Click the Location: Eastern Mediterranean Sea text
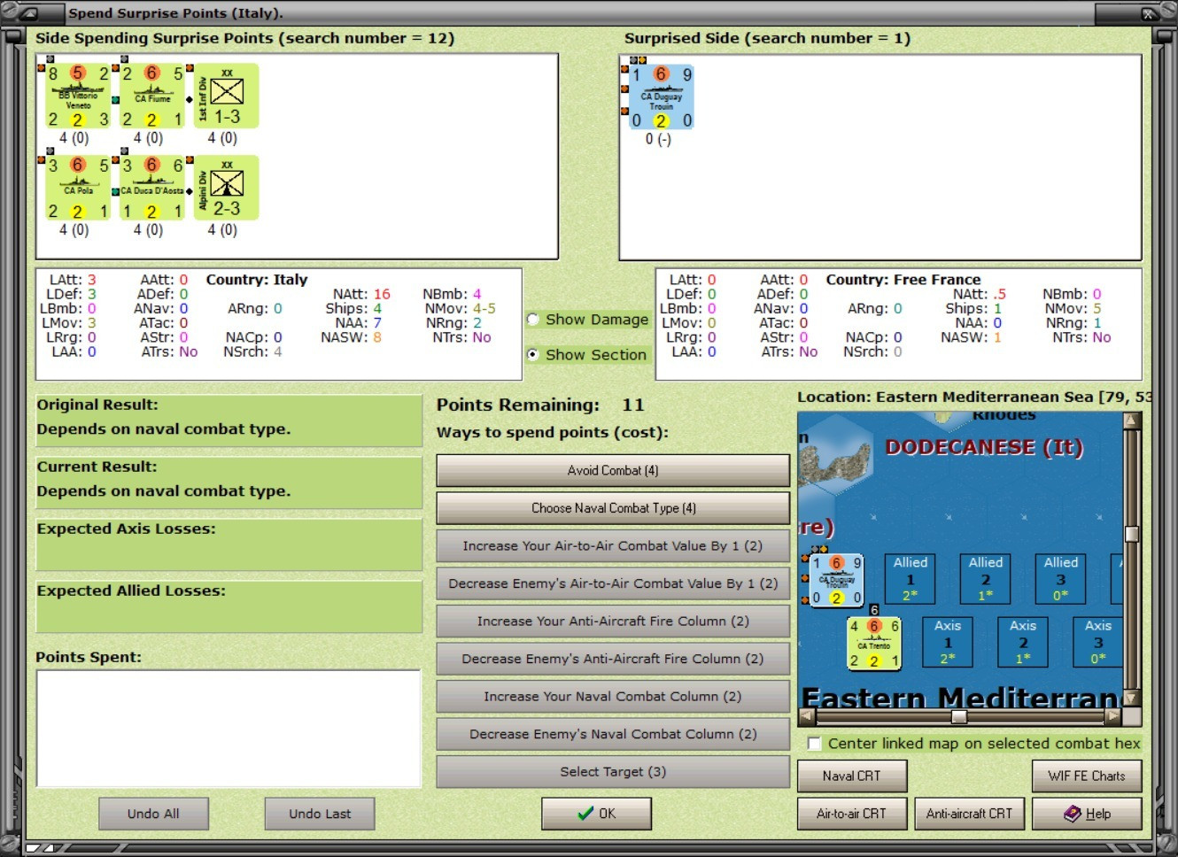The height and width of the screenshot is (857, 1178). pyautogui.click(x=974, y=398)
